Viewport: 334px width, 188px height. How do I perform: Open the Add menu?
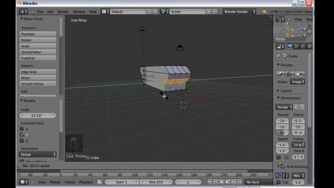[50, 11]
